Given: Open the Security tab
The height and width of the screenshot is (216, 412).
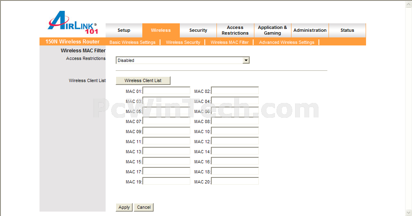Looking at the screenshot, I should click(198, 31).
